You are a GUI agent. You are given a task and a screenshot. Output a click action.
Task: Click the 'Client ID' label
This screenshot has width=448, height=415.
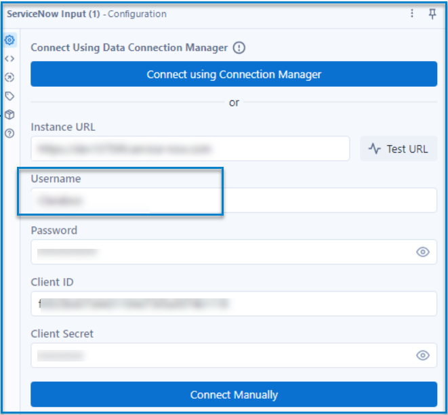[x=52, y=282]
